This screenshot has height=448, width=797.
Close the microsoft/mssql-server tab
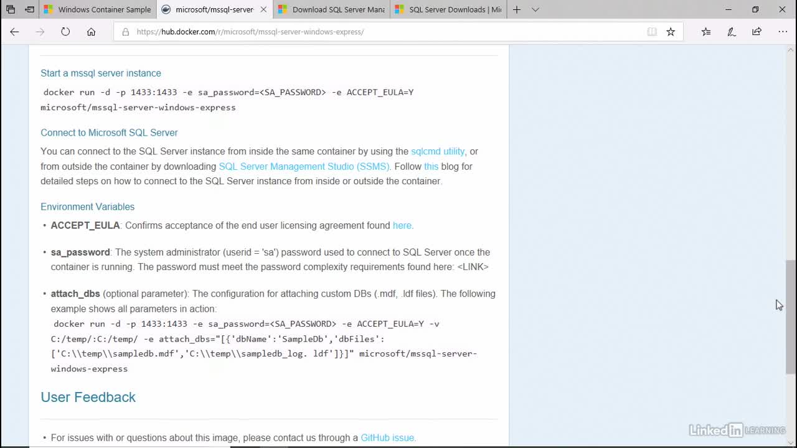point(263,9)
